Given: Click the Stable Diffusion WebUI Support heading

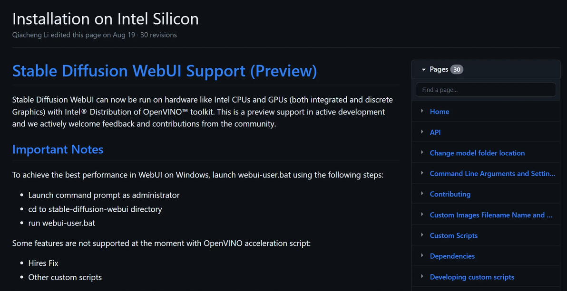Looking at the screenshot, I should click(x=165, y=71).
